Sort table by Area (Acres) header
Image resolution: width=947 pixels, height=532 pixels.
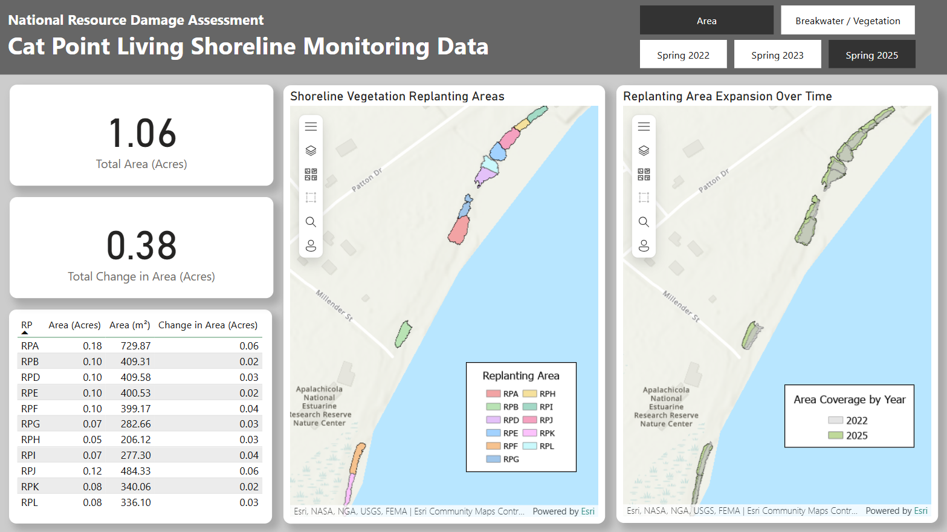74,325
